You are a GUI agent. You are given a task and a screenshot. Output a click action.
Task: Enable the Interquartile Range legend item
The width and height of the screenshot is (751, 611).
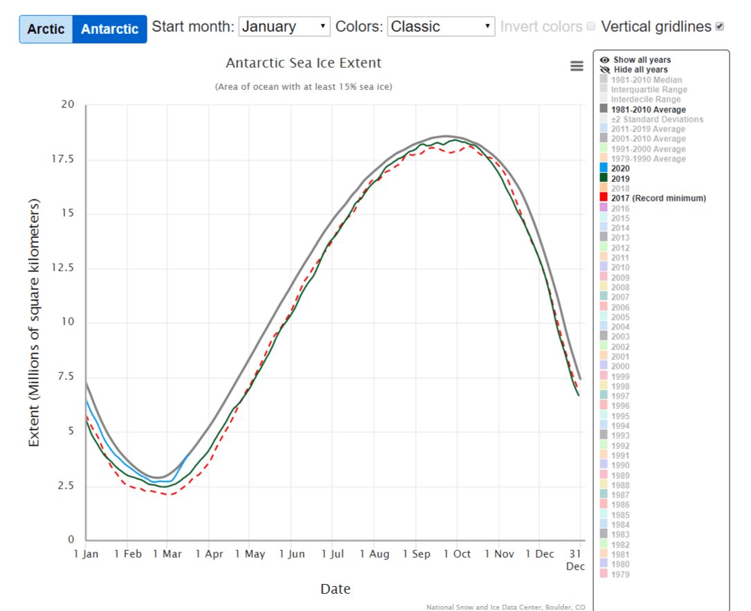649,90
